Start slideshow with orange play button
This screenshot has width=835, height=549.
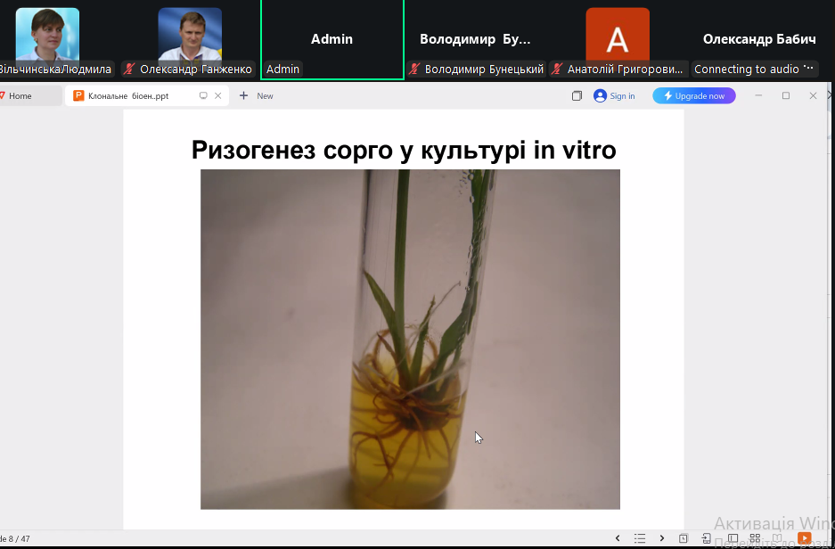coord(804,538)
